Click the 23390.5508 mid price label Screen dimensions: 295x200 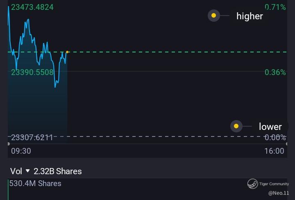tap(32, 72)
